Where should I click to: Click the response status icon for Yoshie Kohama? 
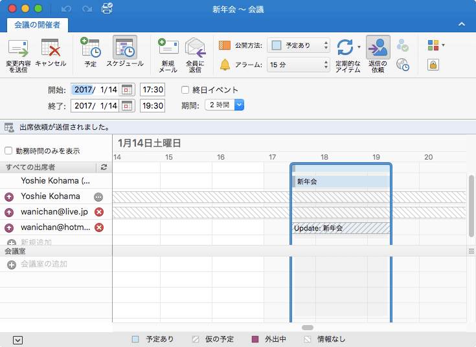point(98,197)
